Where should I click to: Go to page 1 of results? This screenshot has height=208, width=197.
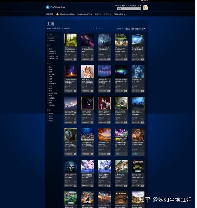coord(90,28)
